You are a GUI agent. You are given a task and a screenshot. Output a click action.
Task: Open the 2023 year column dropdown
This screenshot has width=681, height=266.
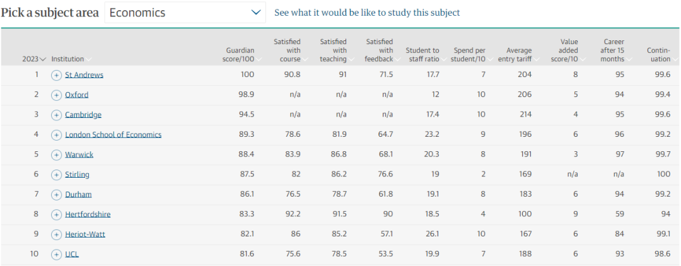pyautogui.click(x=34, y=59)
